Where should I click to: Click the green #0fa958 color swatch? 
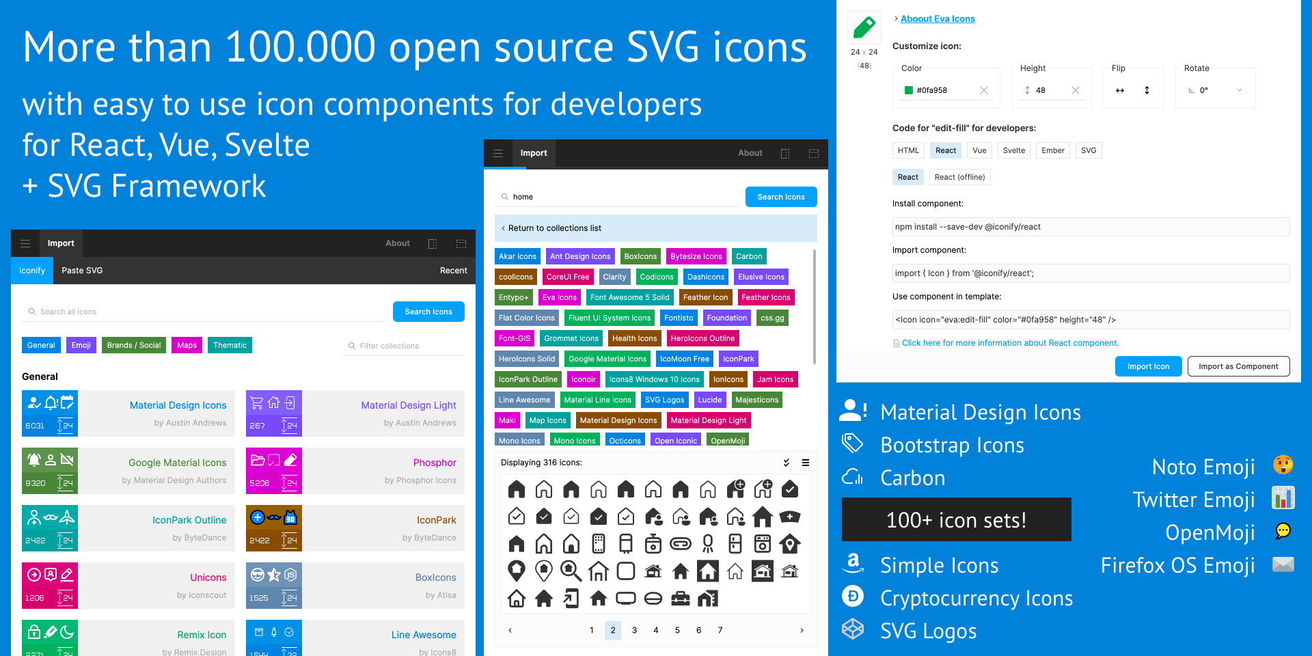(x=909, y=90)
